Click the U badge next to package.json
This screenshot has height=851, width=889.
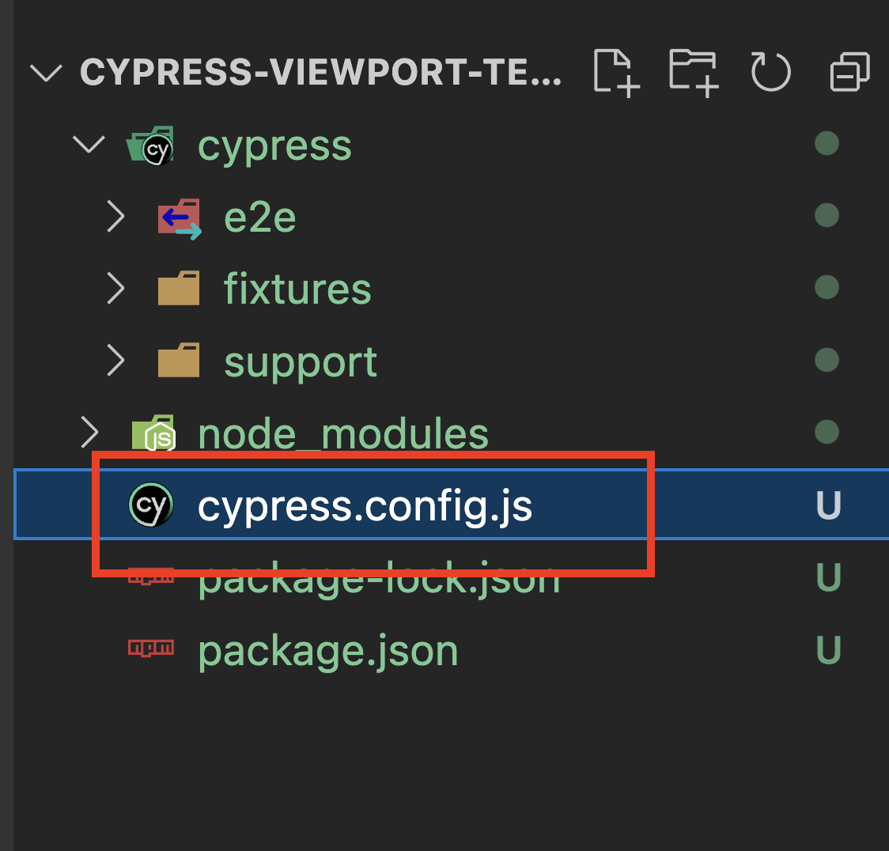coord(827,649)
